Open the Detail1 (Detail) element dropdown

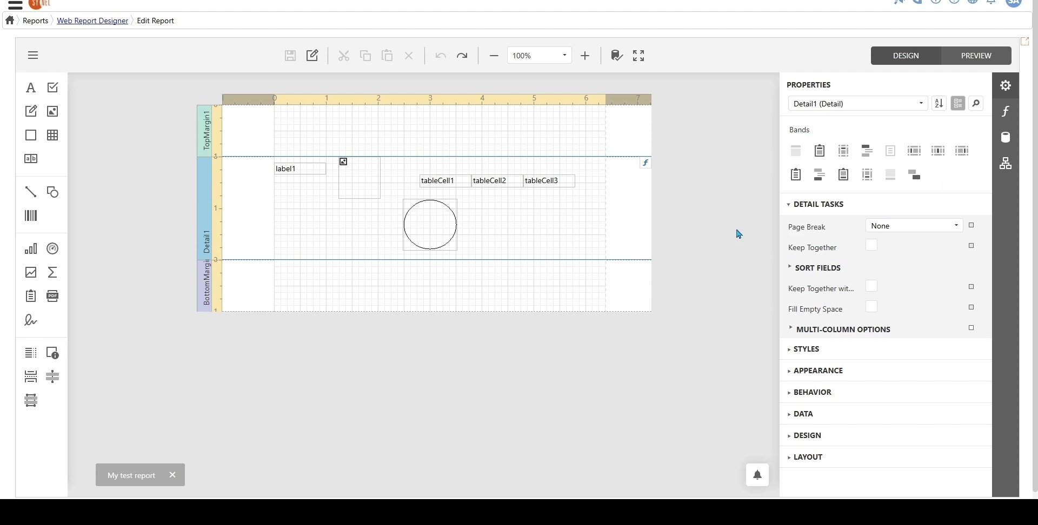pyautogui.click(x=859, y=103)
